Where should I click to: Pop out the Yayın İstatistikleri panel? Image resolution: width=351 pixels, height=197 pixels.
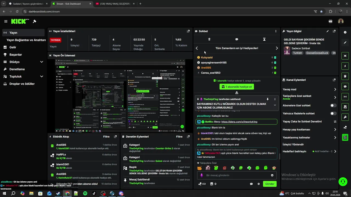coord(188,31)
